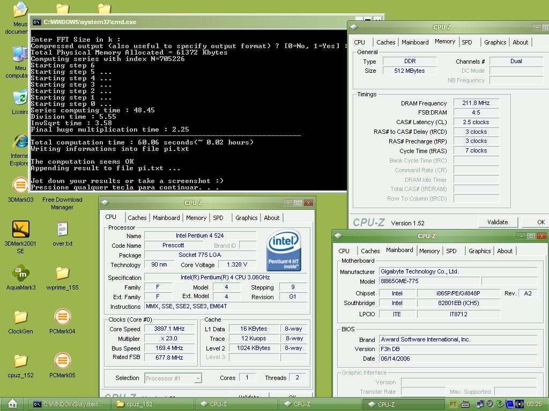Click the keyboard icon in system tray
The image size is (549, 411).
tap(465, 405)
